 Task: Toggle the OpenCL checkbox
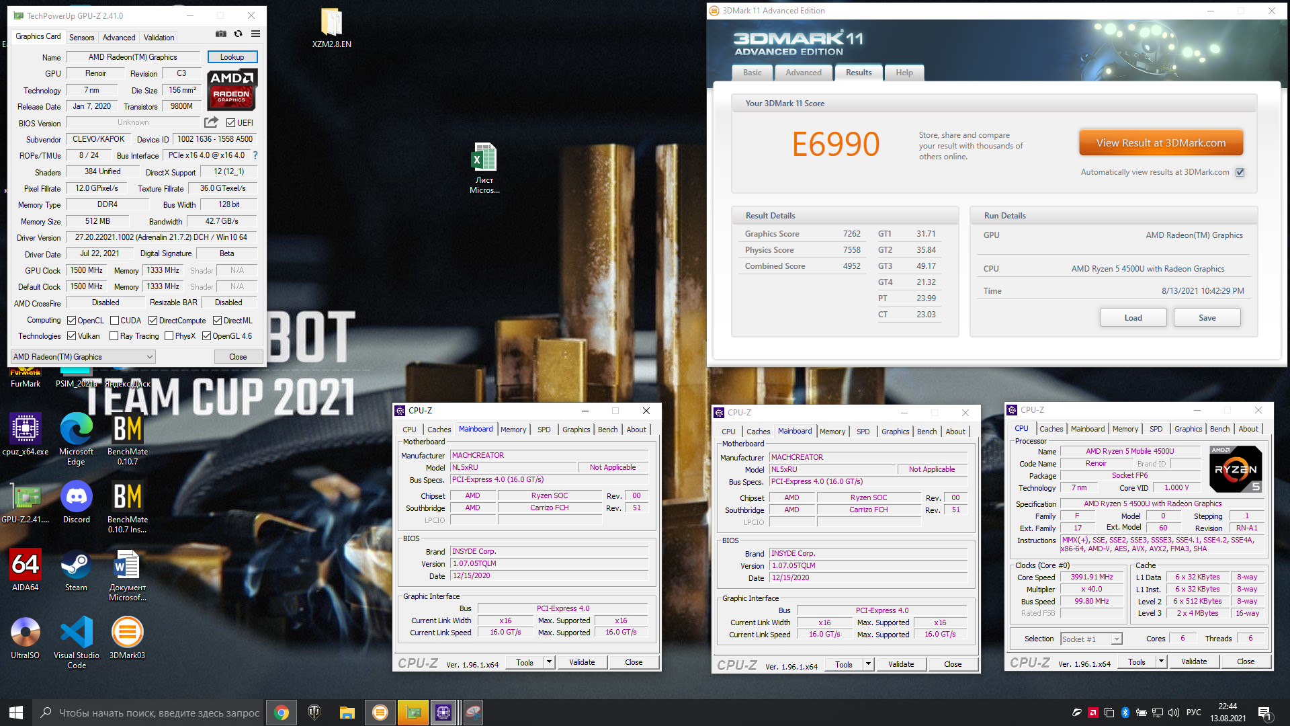(x=71, y=321)
